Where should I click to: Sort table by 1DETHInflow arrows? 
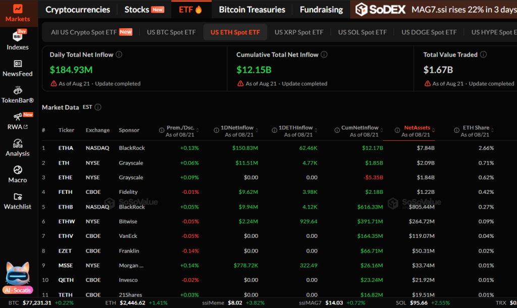[316, 130]
